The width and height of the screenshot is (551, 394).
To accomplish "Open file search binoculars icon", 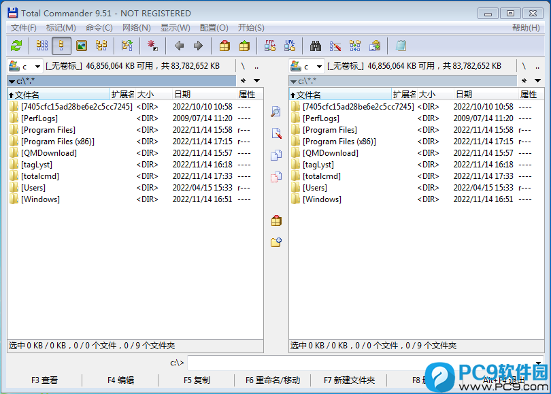I will 315,46.
